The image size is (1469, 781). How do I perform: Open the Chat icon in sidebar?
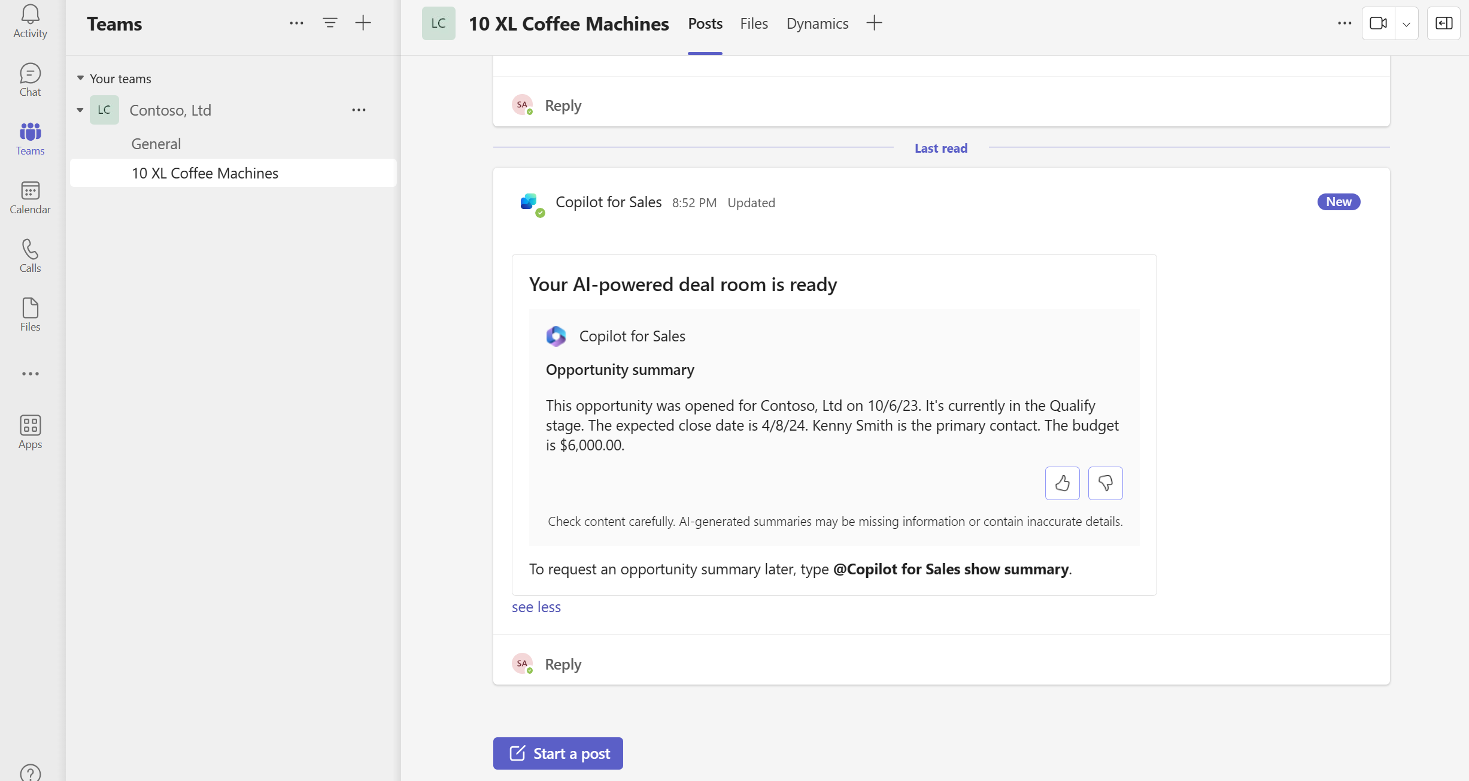[30, 80]
